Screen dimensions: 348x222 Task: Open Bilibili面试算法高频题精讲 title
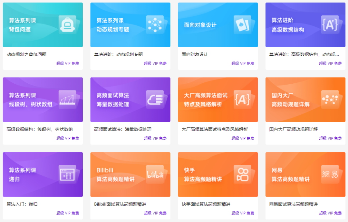point(120,204)
